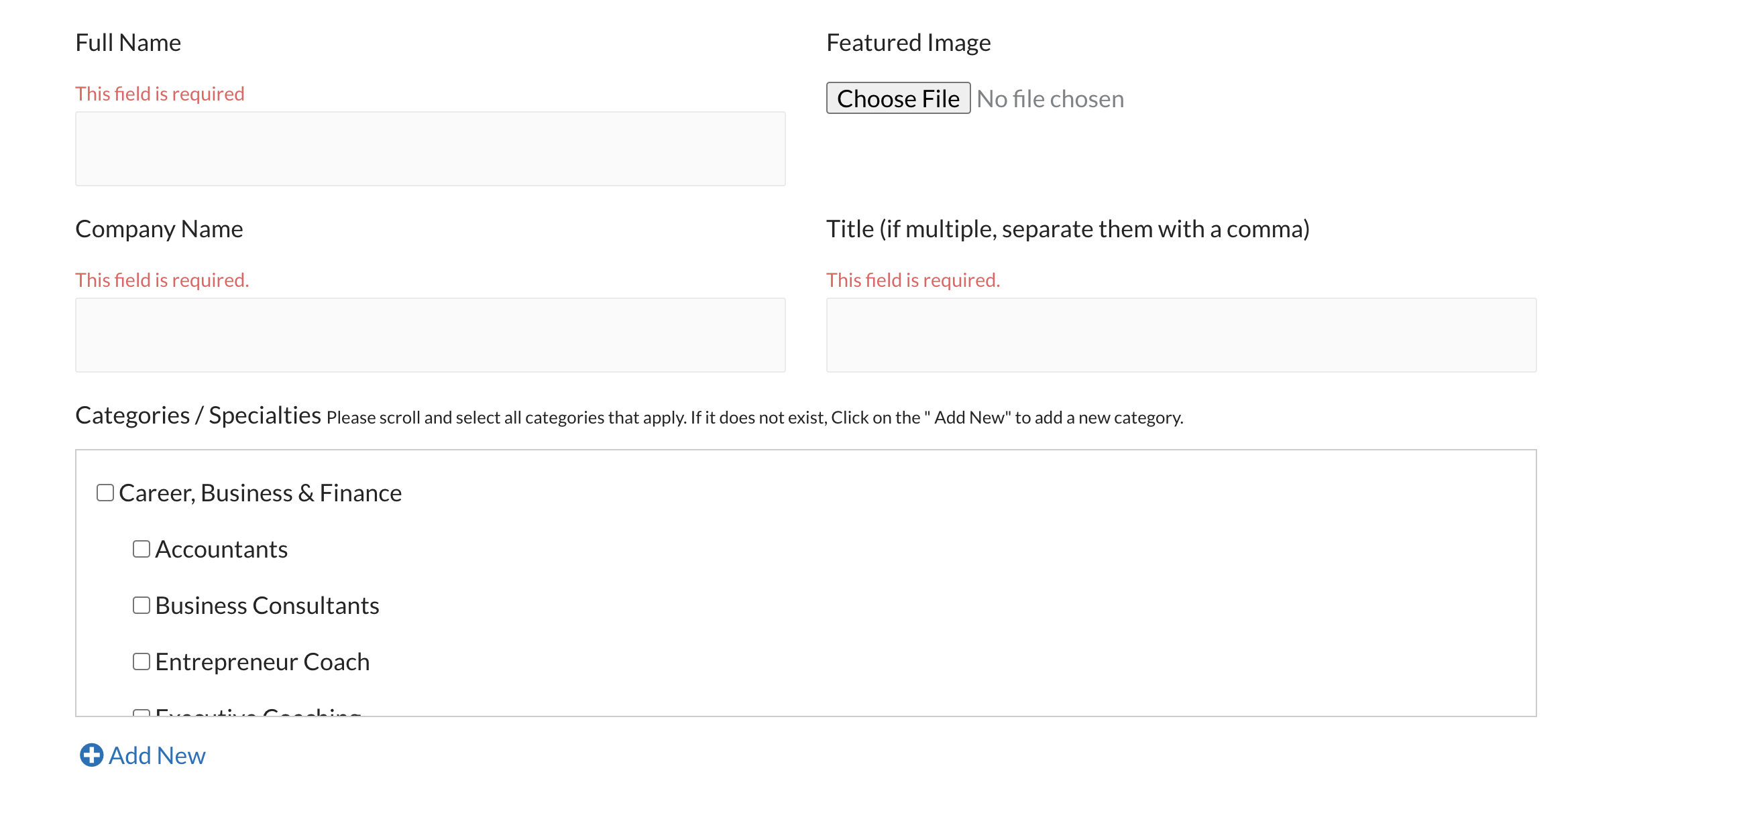Tick the Accountants checkbox
This screenshot has width=1745, height=819.
[x=141, y=548]
